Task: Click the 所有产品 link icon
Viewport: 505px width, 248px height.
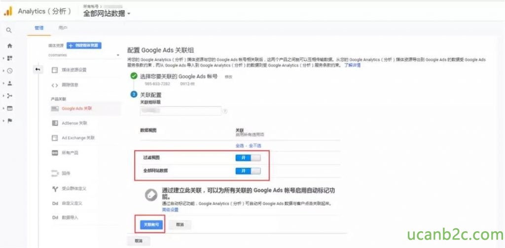Action: pyautogui.click(x=55, y=153)
